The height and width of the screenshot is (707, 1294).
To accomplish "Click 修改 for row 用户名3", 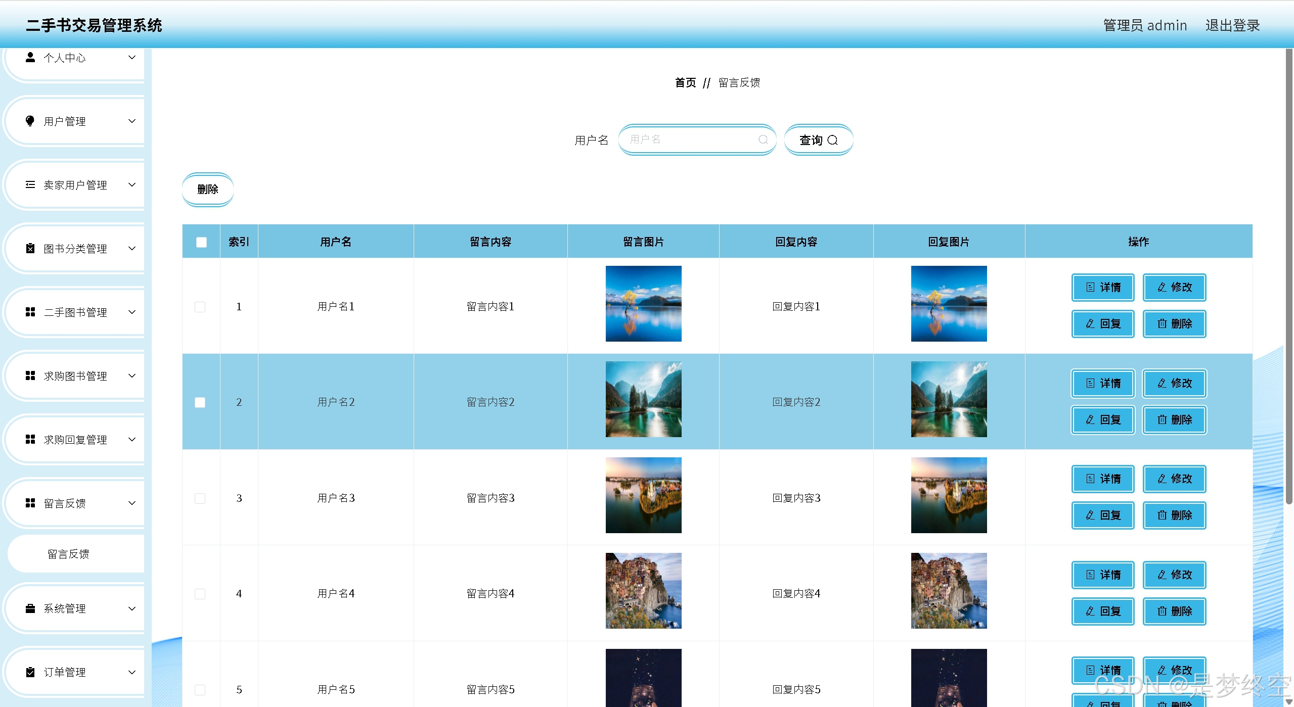I will tap(1174, 479).
